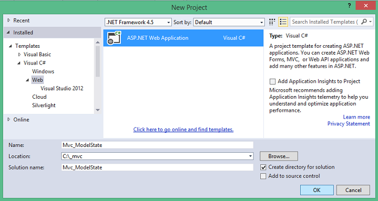Switch to medium icons grid view
This screenshot has width=378, height=201.
pyautogui.click(x=272, y=22)
